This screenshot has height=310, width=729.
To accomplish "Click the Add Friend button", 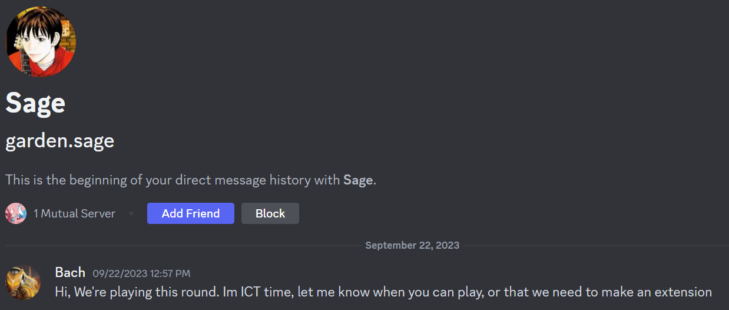I will point(190,213).
